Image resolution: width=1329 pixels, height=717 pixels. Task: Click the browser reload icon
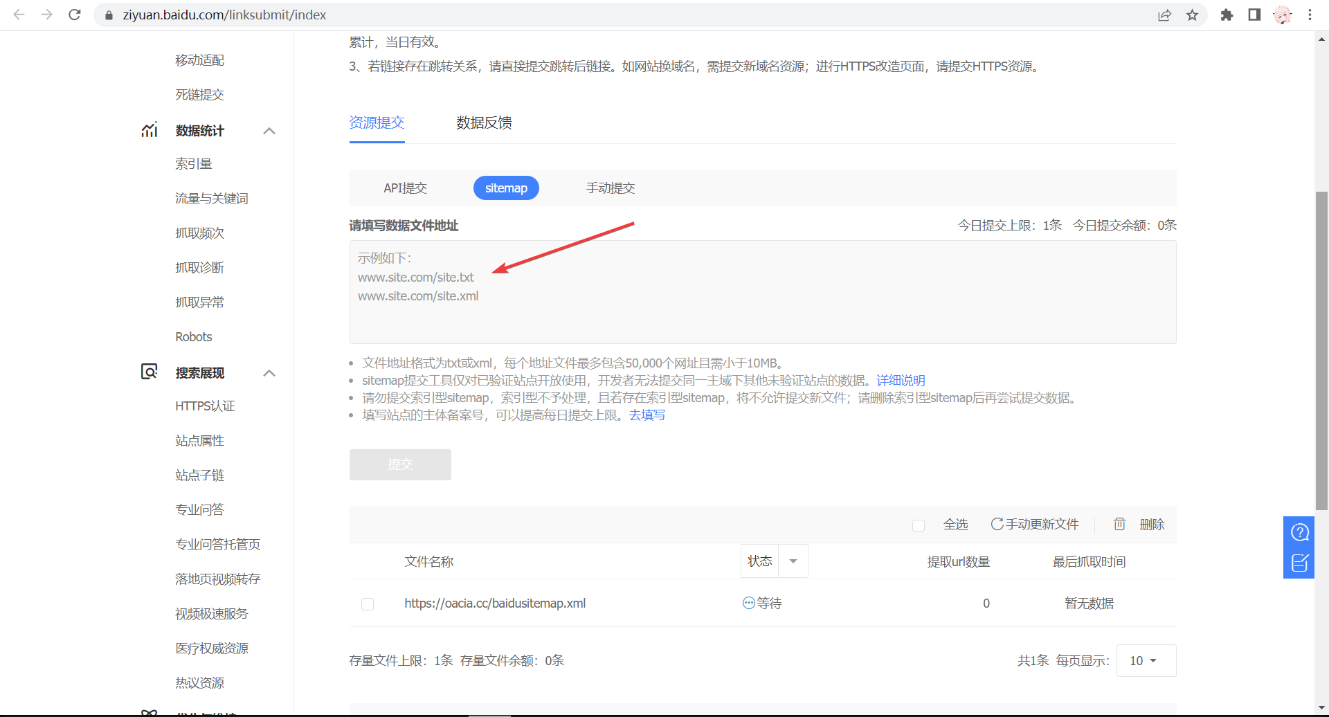point(75,15)
